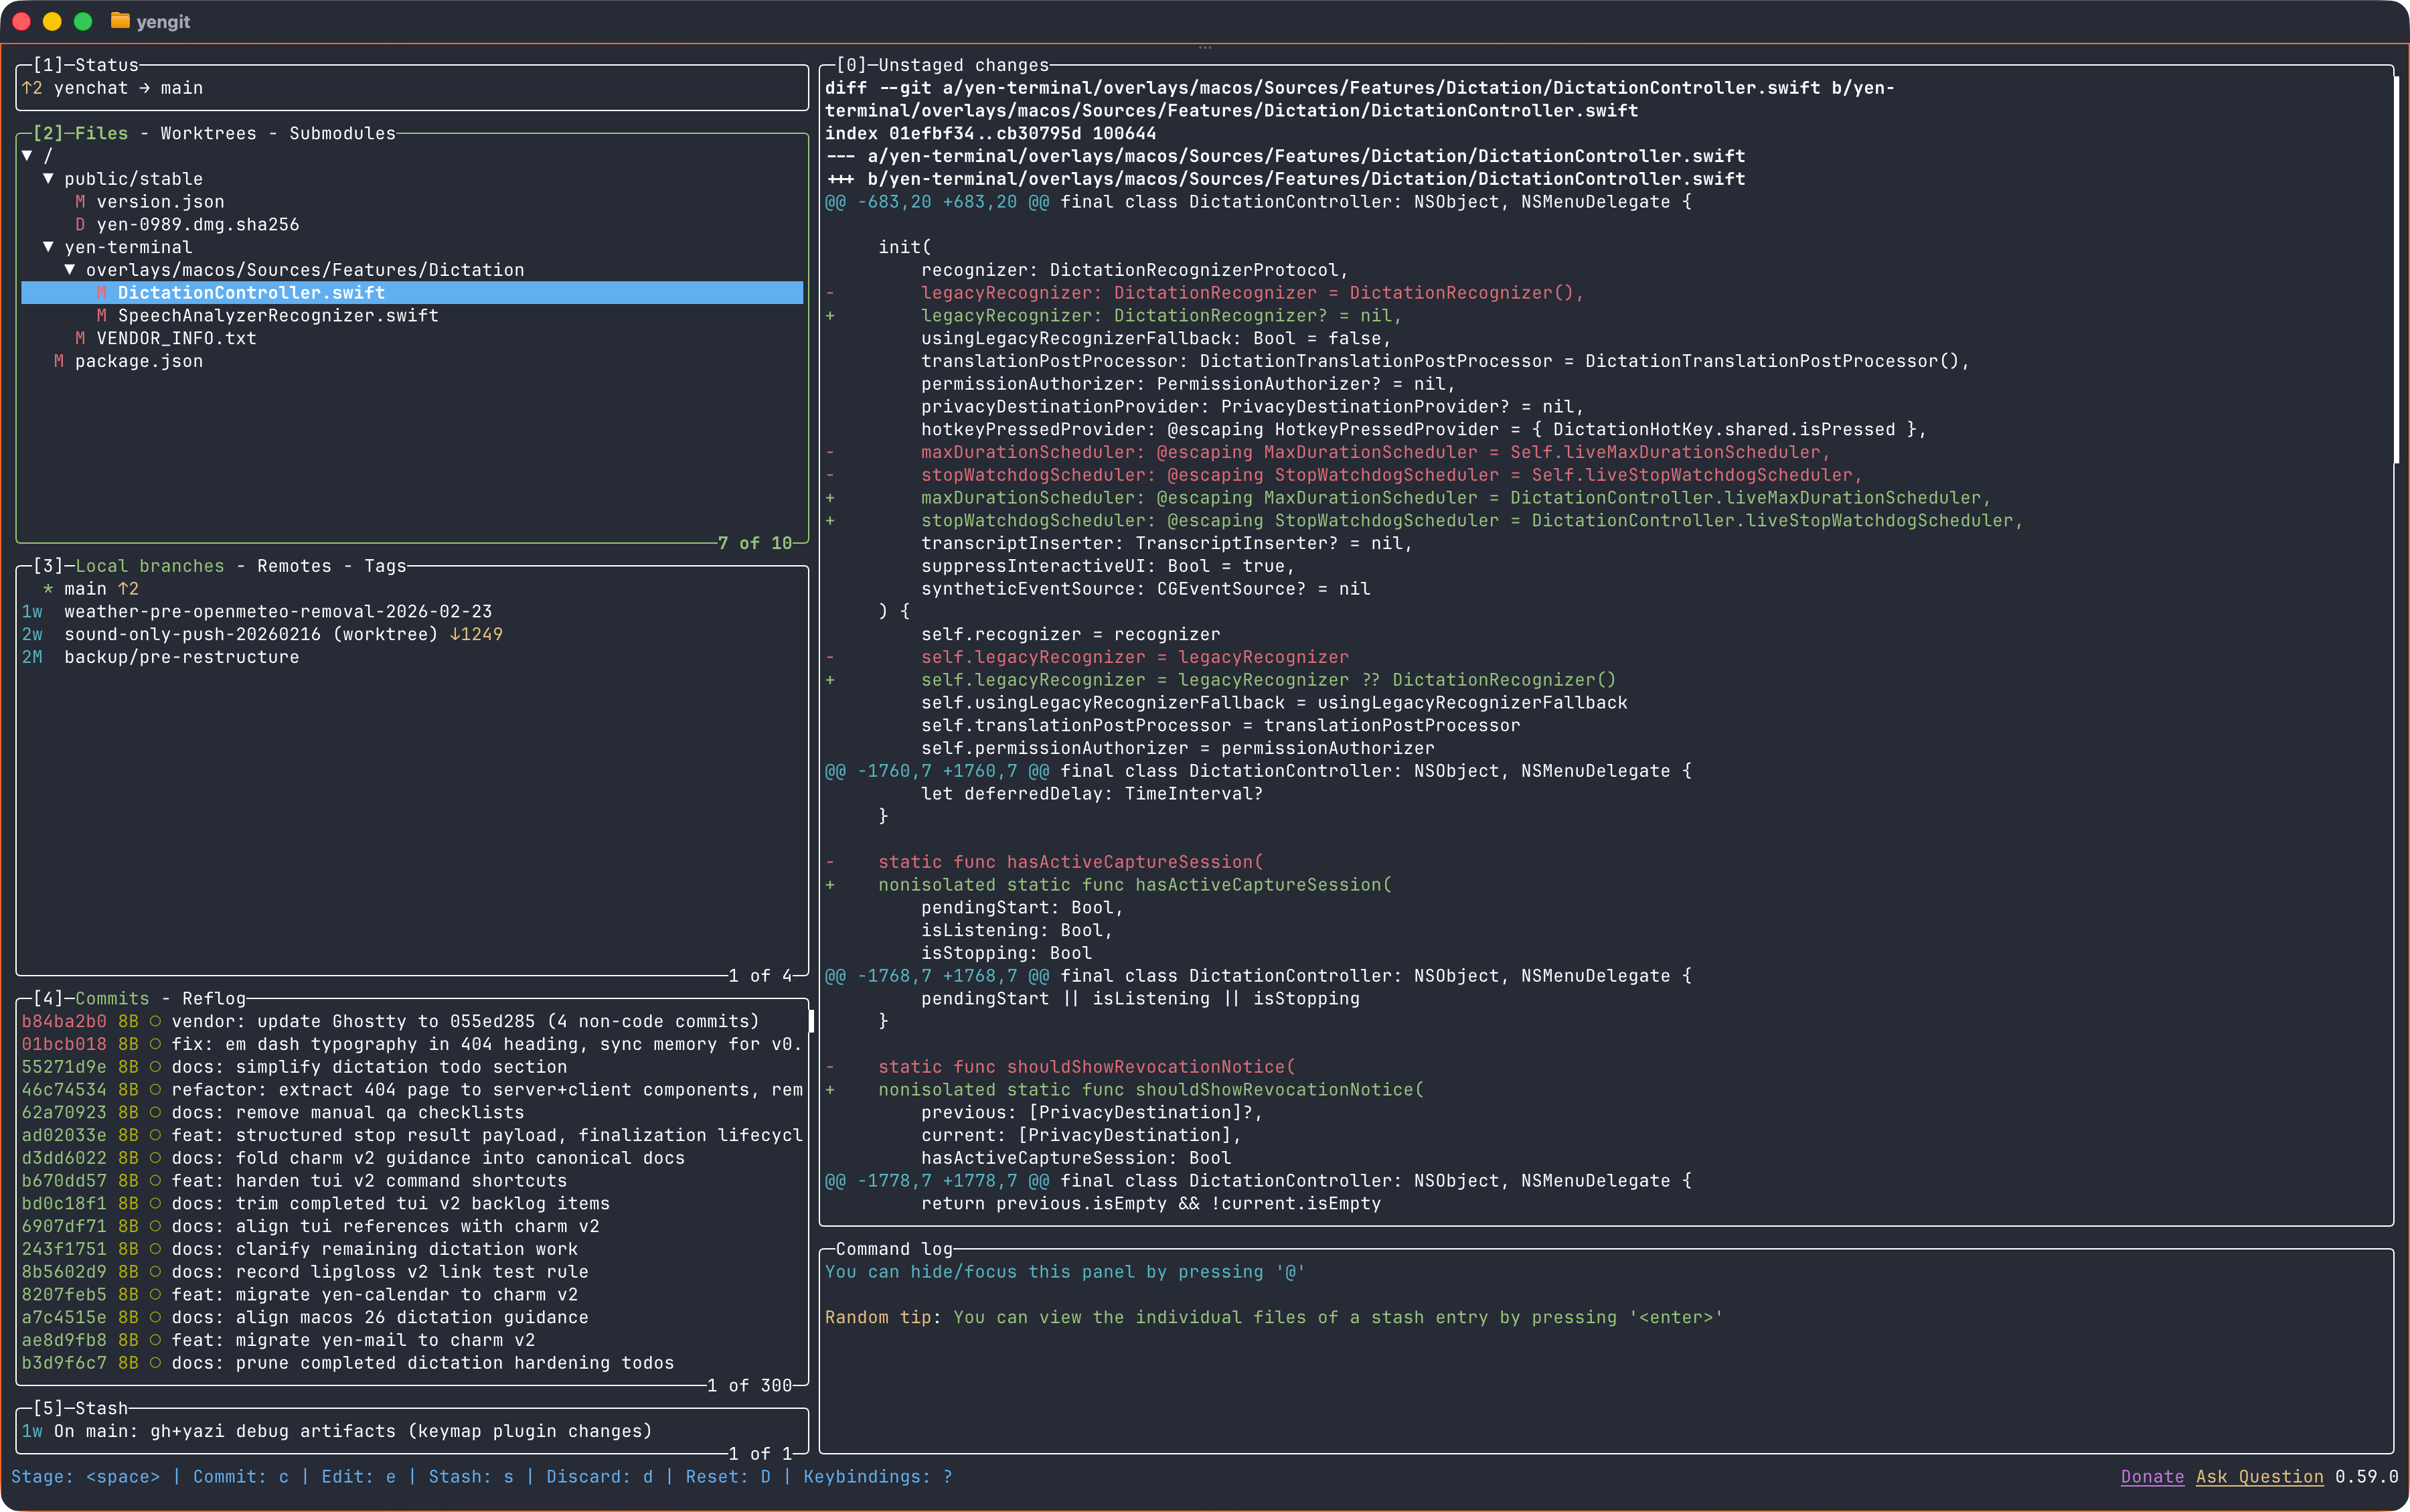Select SpeechAnalyzerRecognizer.swift in file tree
This screenshot has width=2410, height=1512.
[x=278, y=316]
